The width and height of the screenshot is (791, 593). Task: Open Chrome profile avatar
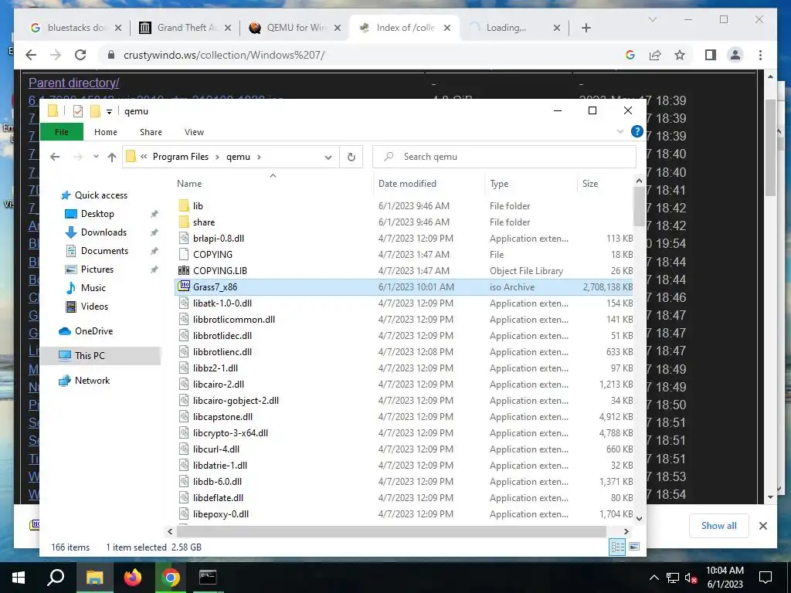pyautogui.click(x=735, y=55)
